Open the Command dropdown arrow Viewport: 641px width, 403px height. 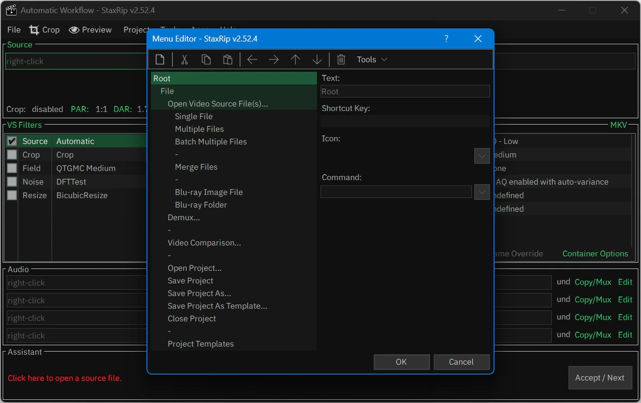tap(482, 192)
